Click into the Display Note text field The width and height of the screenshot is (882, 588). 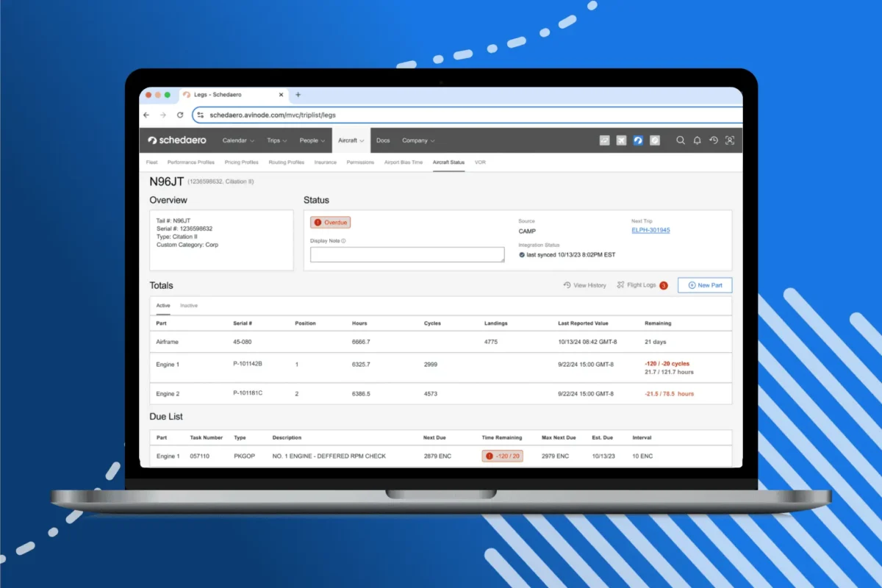pyautogui.click(x=407, y=254)
